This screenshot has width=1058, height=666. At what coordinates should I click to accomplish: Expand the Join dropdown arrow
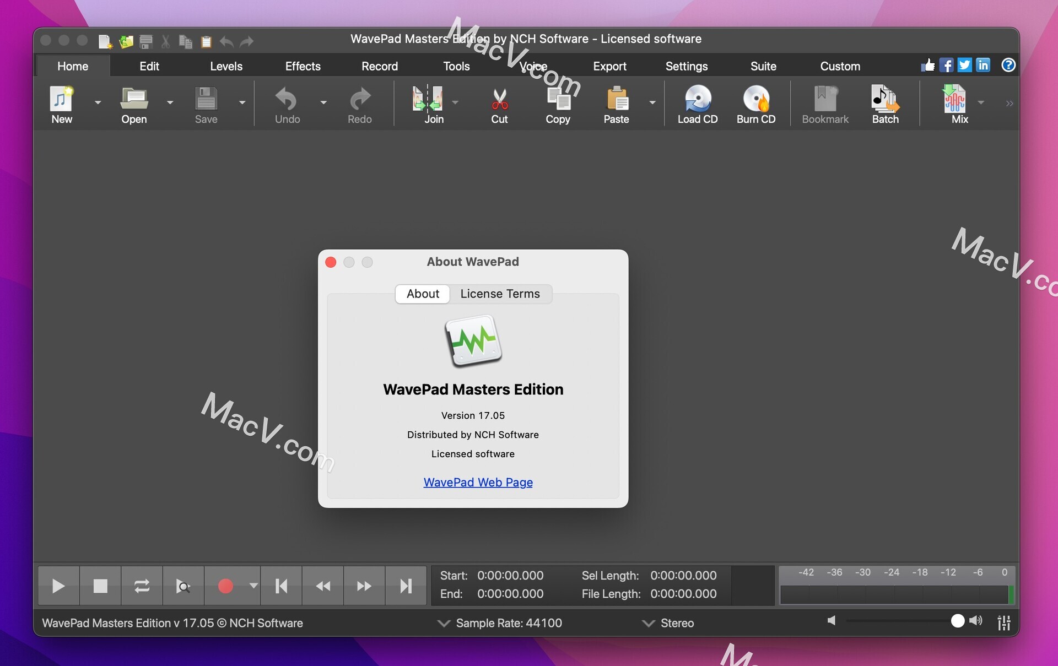(455, 102)
